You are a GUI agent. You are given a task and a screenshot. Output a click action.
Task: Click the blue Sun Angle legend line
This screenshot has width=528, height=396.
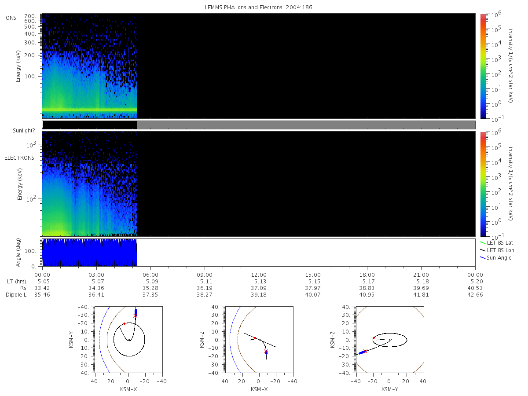click(482, 257)
